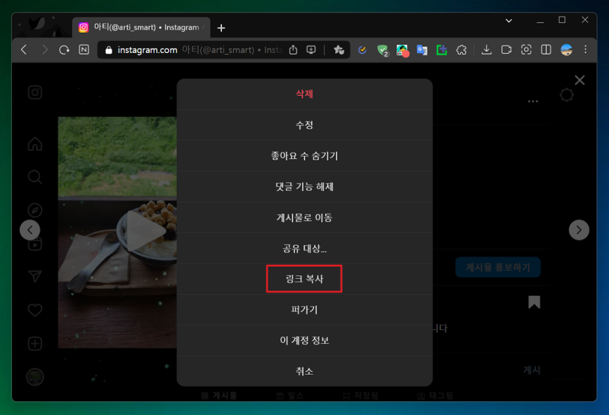Image resolution: width=609 pixels, height=415 pixels.
Task: Open 이 계정 정보 entry
Action: click(304, 341)
